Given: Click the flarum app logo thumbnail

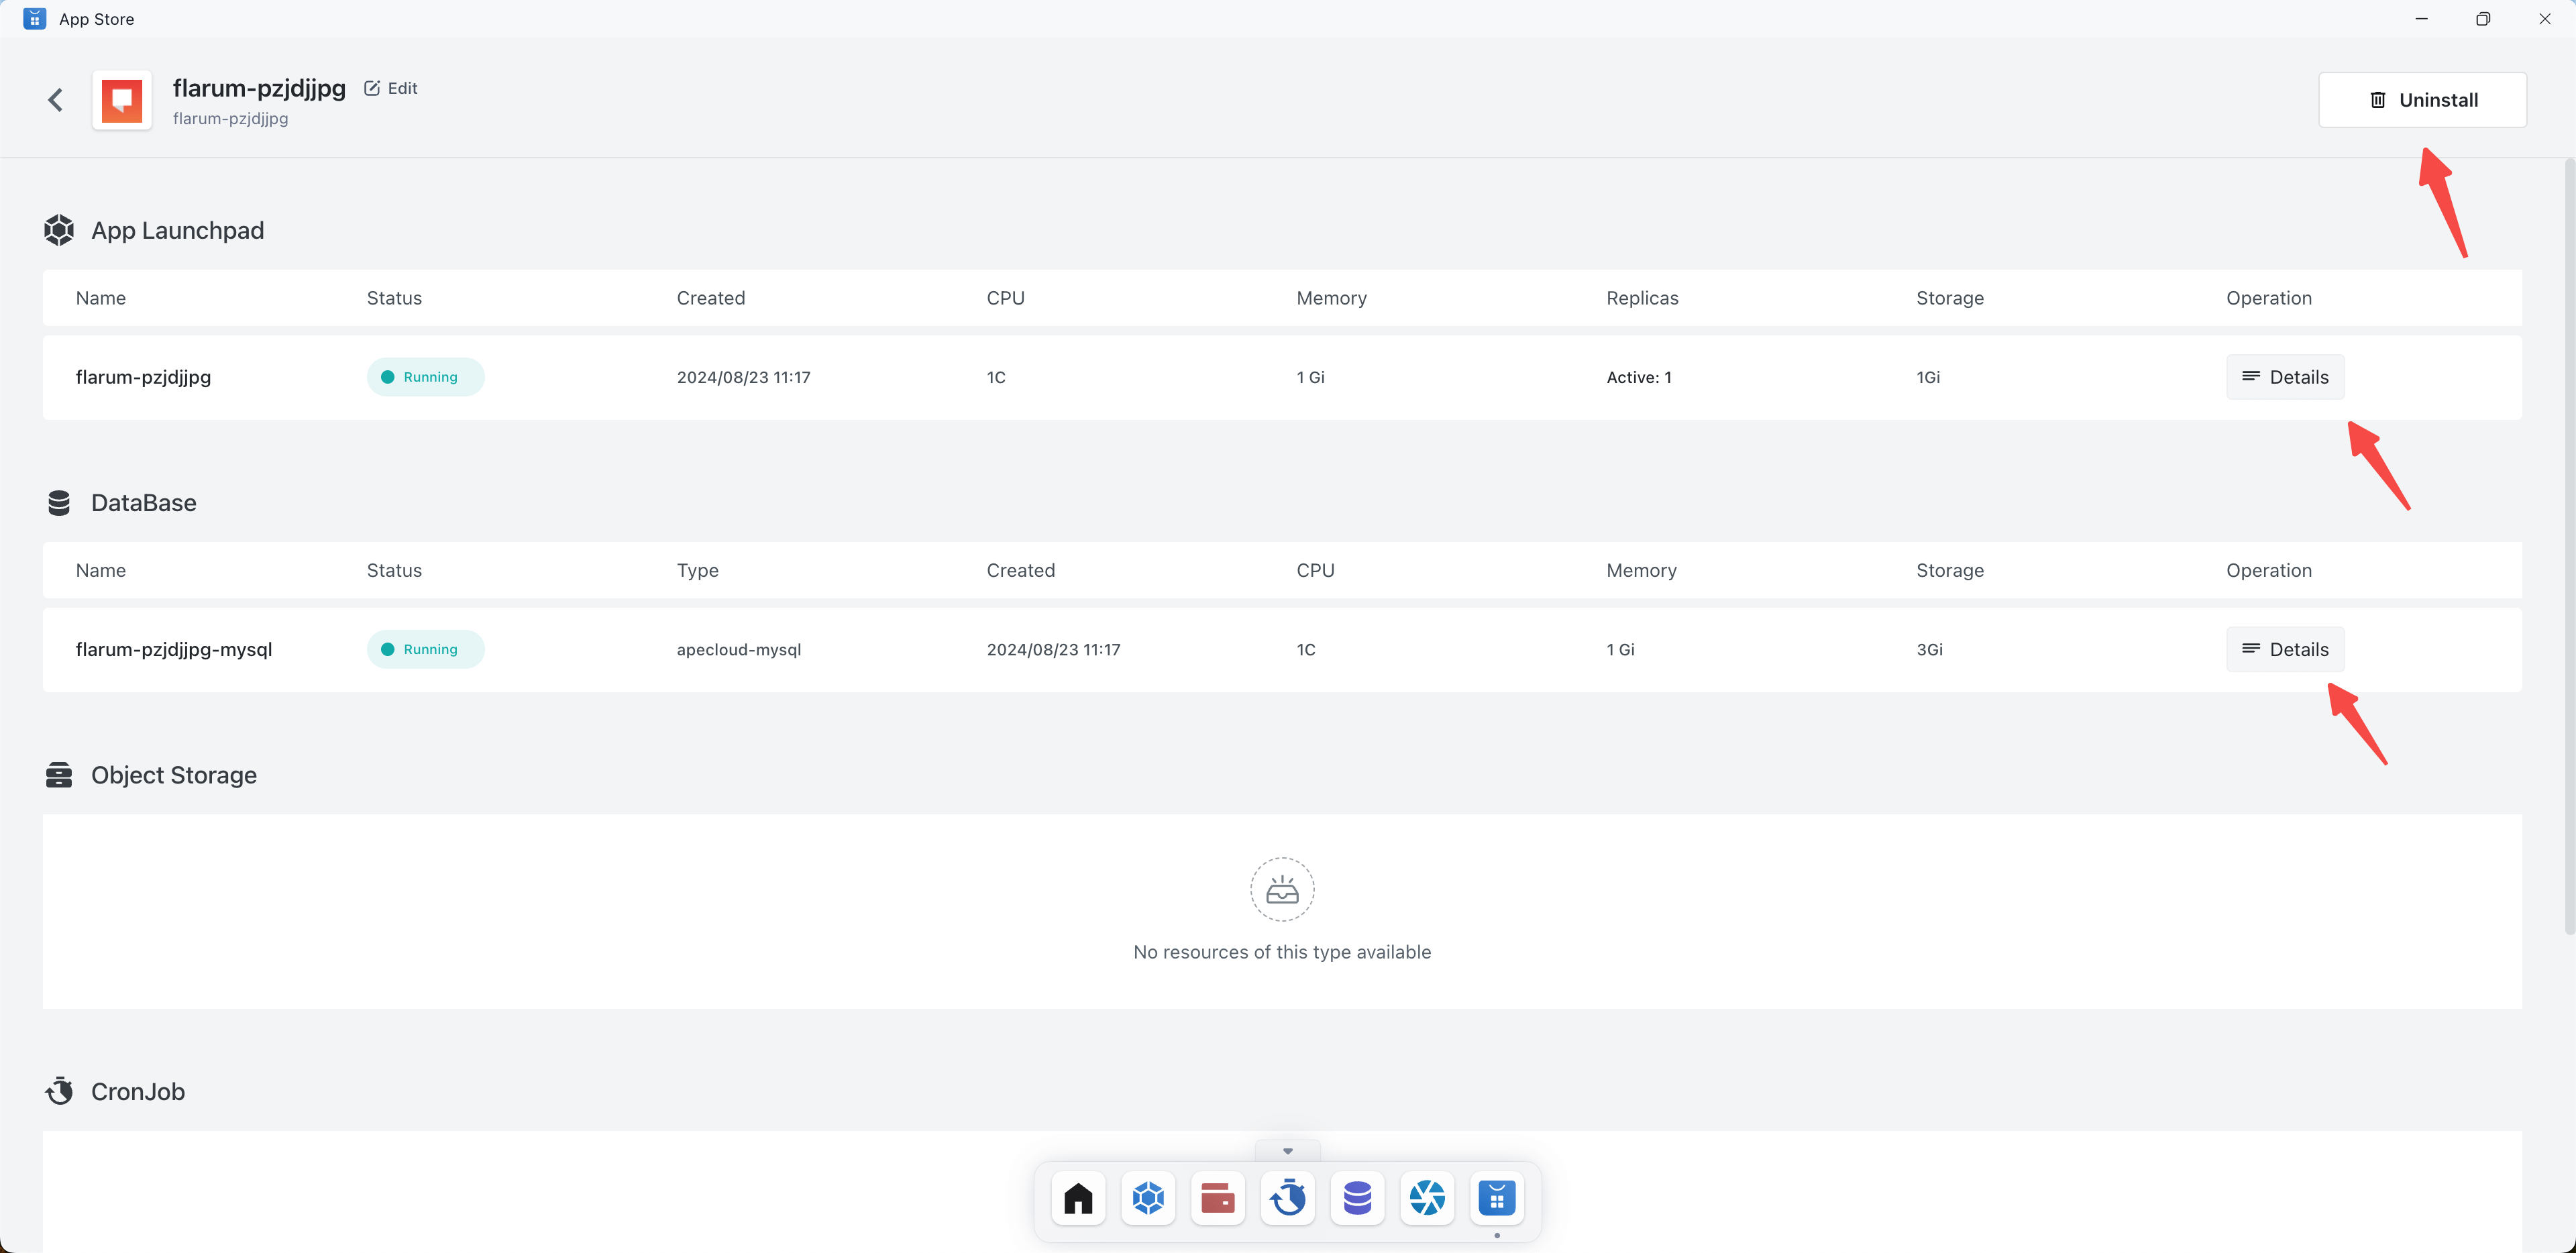Looking at the screenshot, I should pos(122,100).
